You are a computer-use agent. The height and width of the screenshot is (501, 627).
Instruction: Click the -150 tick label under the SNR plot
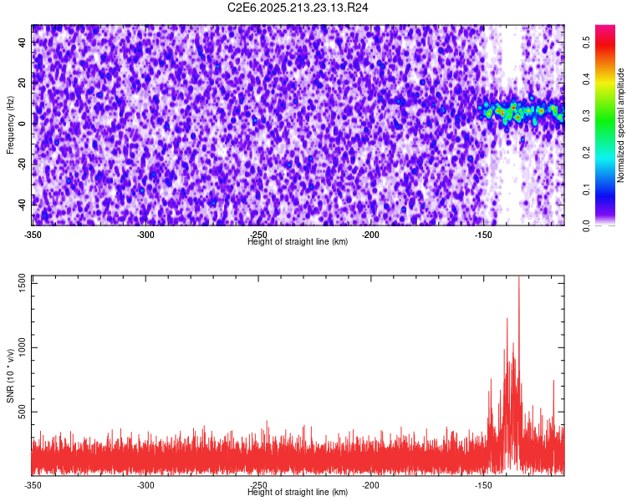coord(483,485)
